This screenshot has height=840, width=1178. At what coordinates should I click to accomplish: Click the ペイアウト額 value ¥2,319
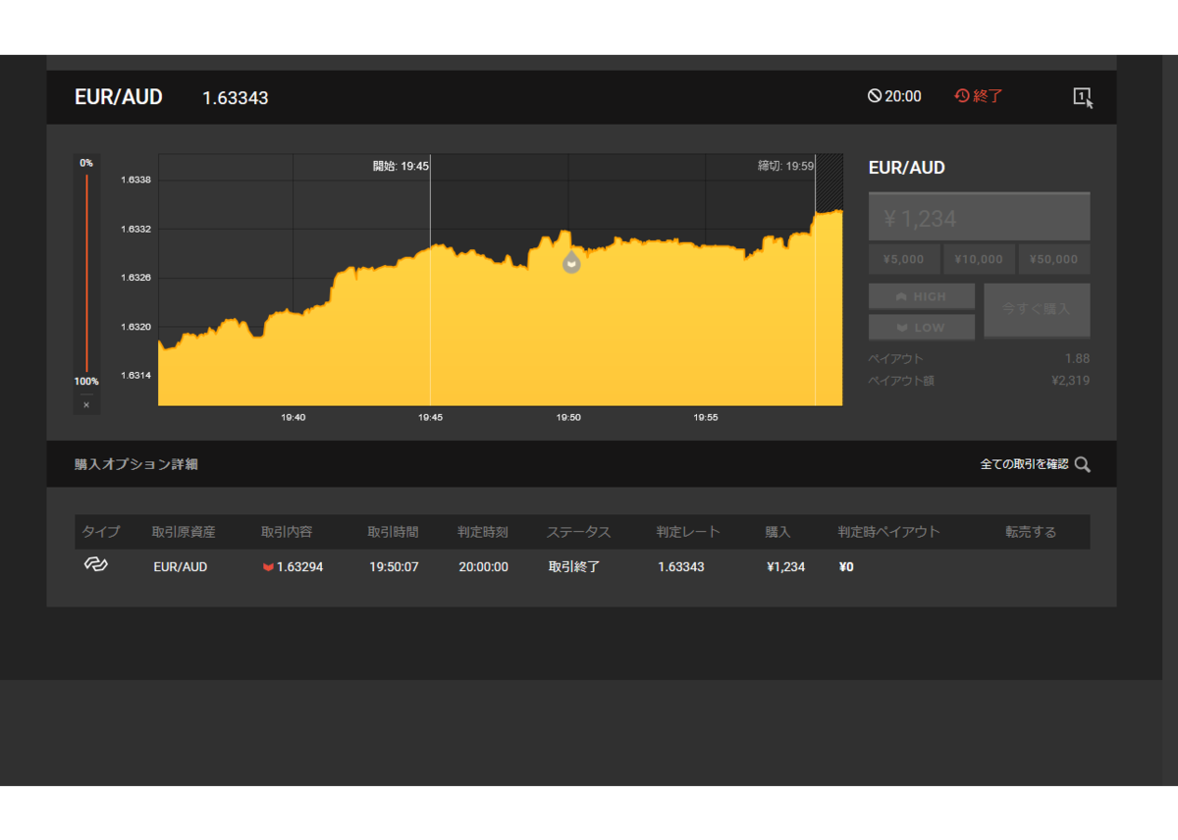coord(1070,380)
